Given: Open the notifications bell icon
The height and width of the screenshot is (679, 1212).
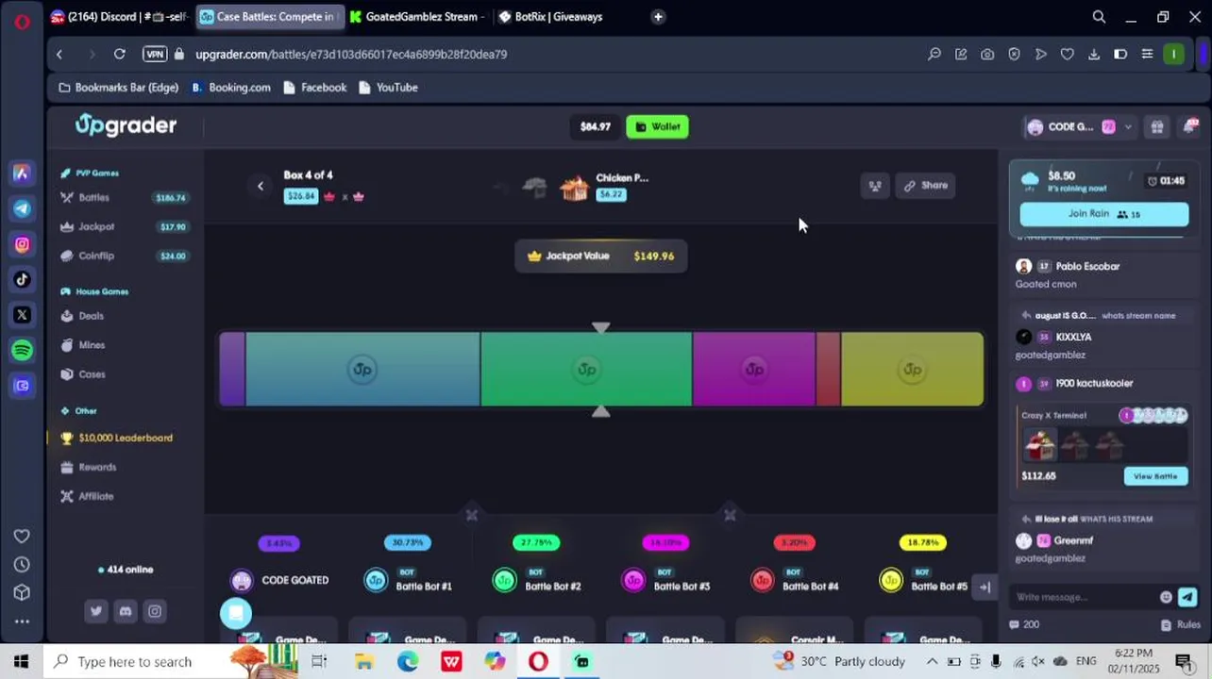Looking at the screenshot, I should 1190,127.
